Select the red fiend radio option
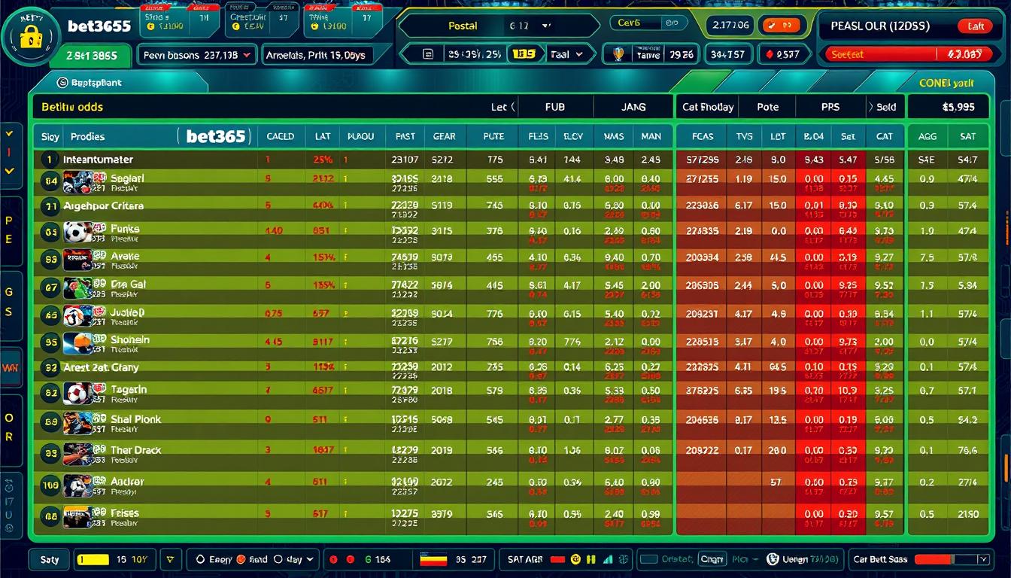 coord(241,559)
